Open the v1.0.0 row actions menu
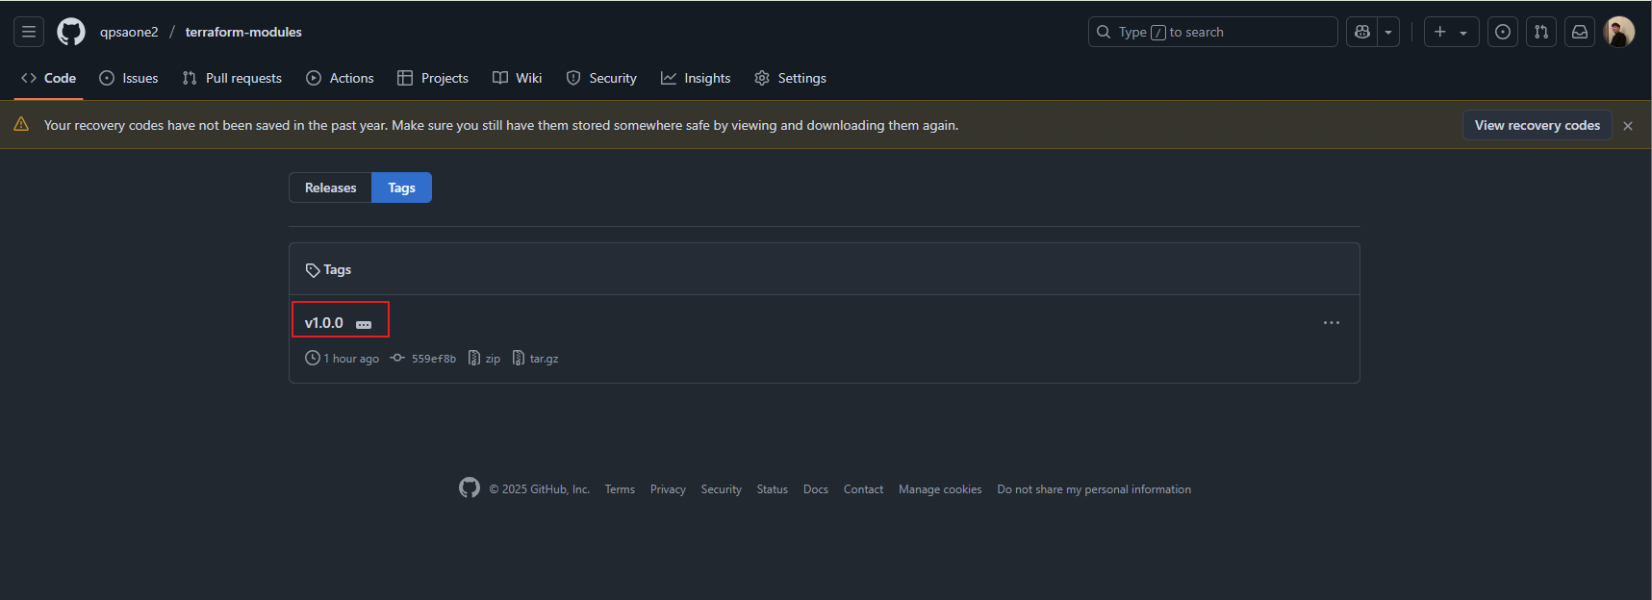Viewport: 1652px width, 600px height. pyautogui.click(x=1332, y=323)
